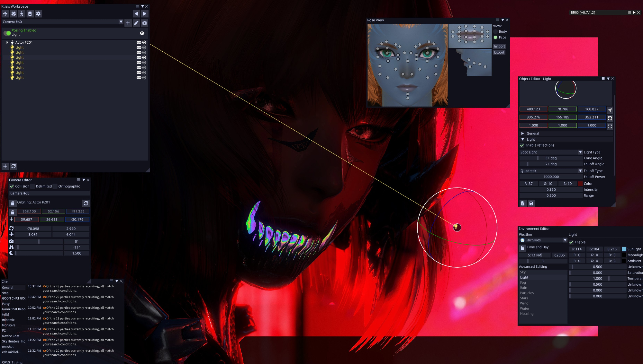643x364 pixels.
Task: Click the orbit refresh icon in Camera Editor
Action: [86, 203]
